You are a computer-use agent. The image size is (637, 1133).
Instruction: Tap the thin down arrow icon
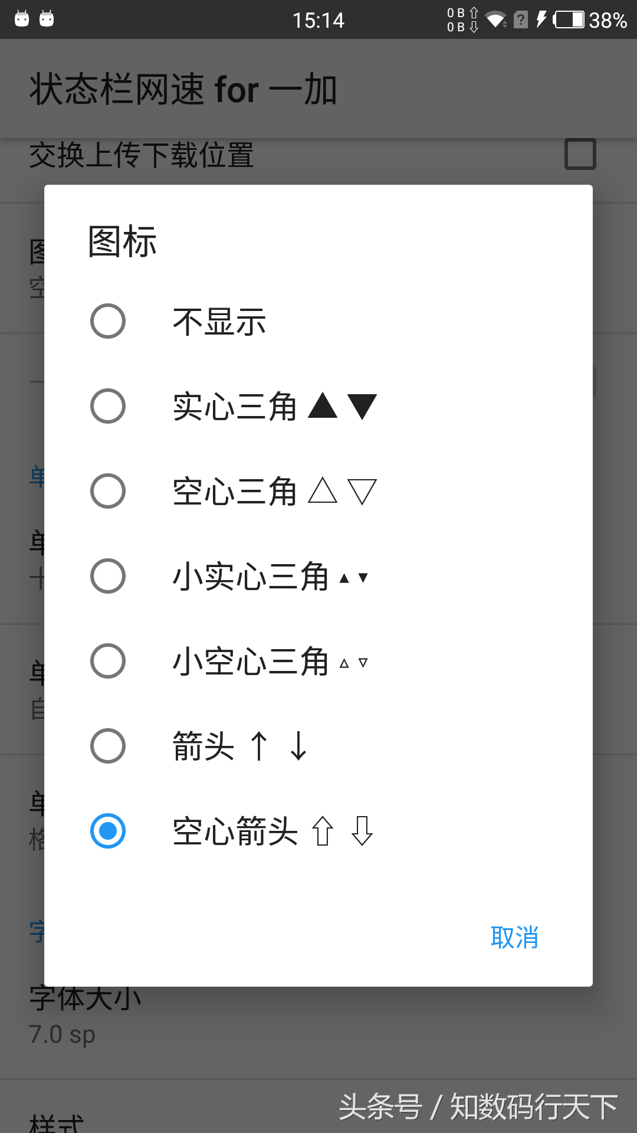pyautogui.click(x=298, y=746)
